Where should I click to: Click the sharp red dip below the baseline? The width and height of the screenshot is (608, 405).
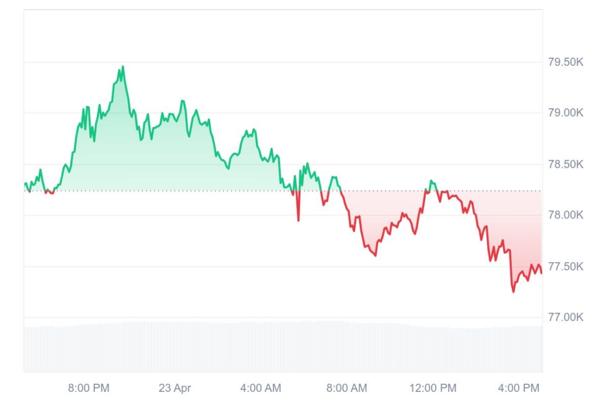[x=298, y=220]
